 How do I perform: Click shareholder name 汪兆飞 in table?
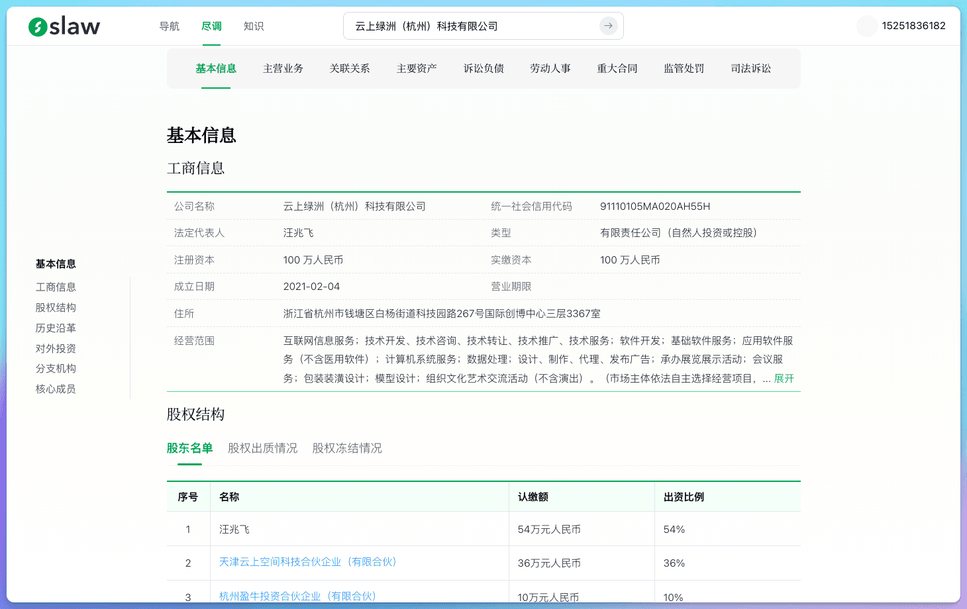(234, 530)
